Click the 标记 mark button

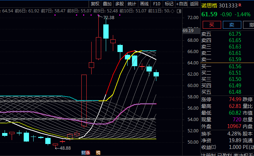169,4
